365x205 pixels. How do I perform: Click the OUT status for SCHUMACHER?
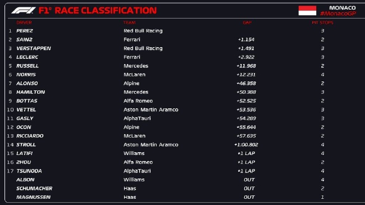point(249,189)
